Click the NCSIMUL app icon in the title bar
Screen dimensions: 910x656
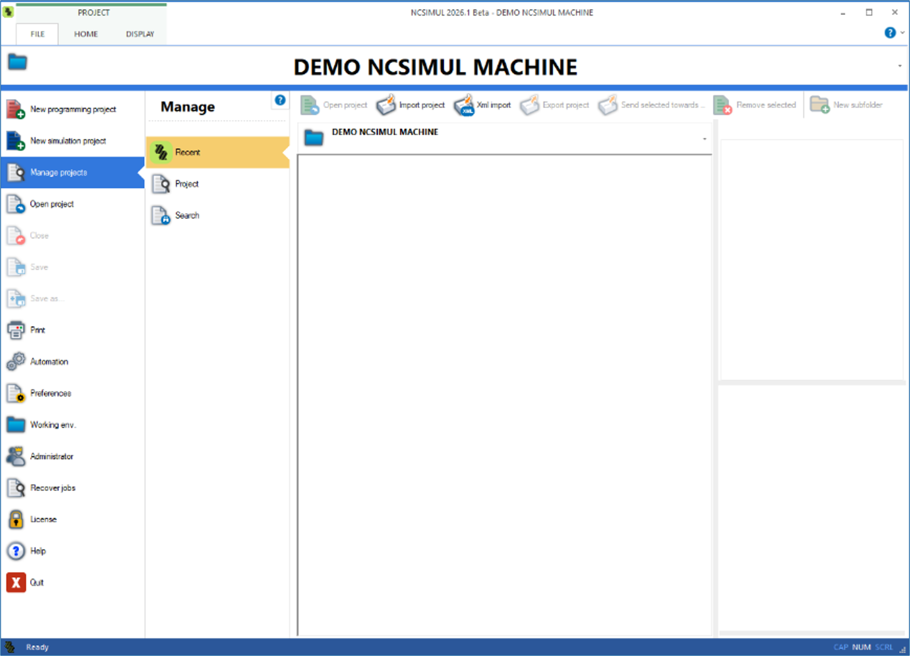coord(8,12)
